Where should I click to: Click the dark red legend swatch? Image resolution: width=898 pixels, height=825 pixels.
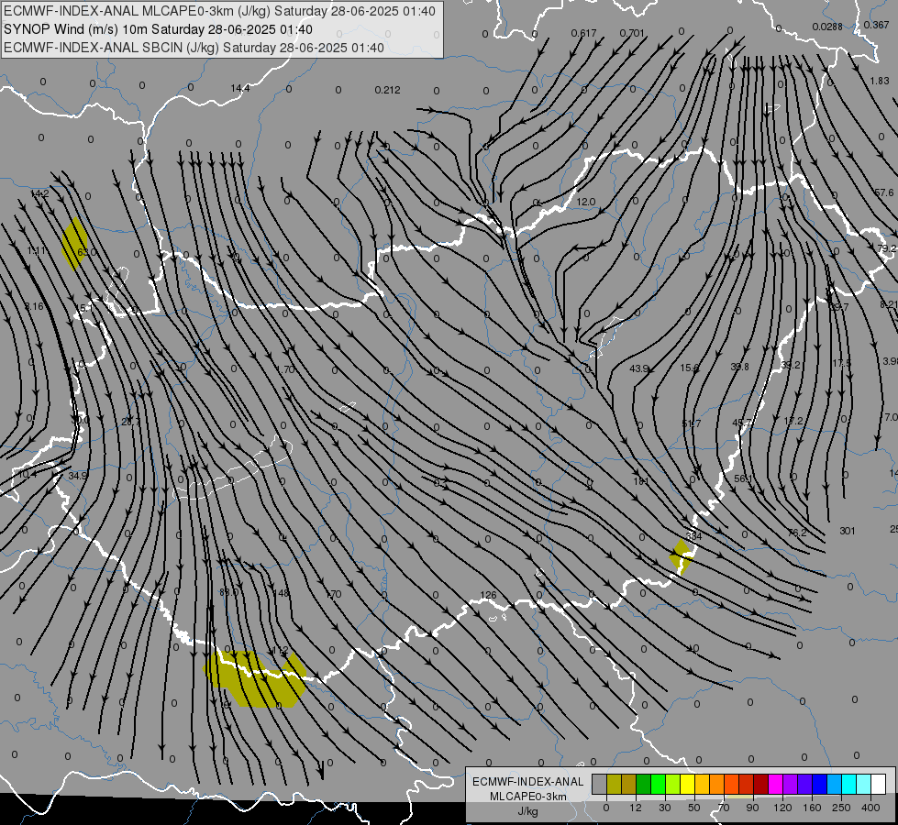[761, 784]
